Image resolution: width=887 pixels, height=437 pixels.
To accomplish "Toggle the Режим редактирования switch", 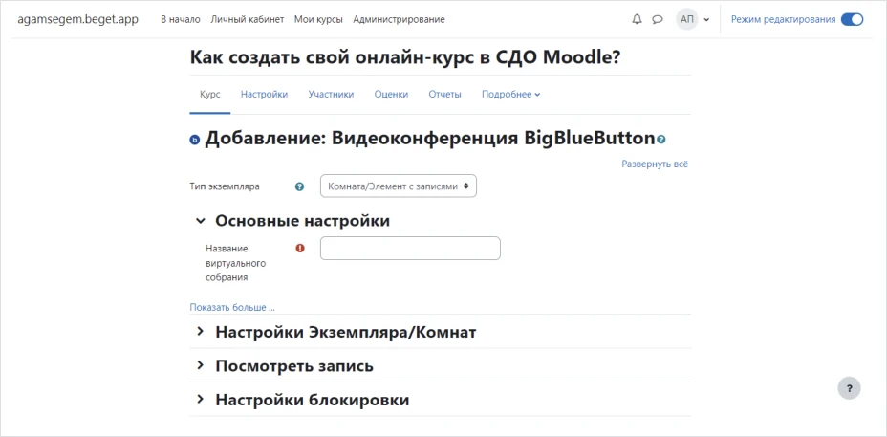I will 852,19.
